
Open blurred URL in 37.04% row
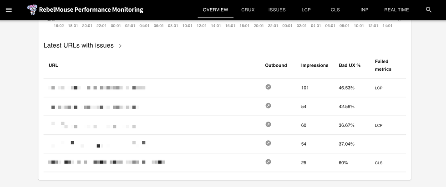point(98,144)
